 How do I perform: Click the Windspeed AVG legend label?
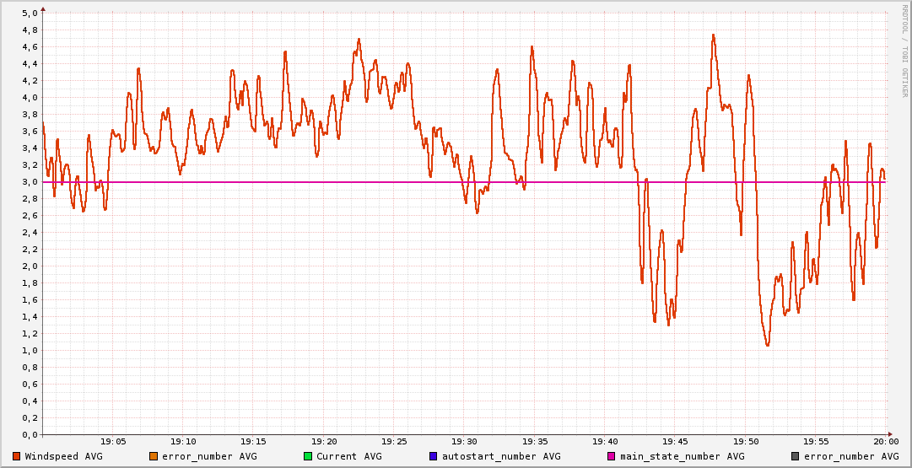[x=64, y=456]
